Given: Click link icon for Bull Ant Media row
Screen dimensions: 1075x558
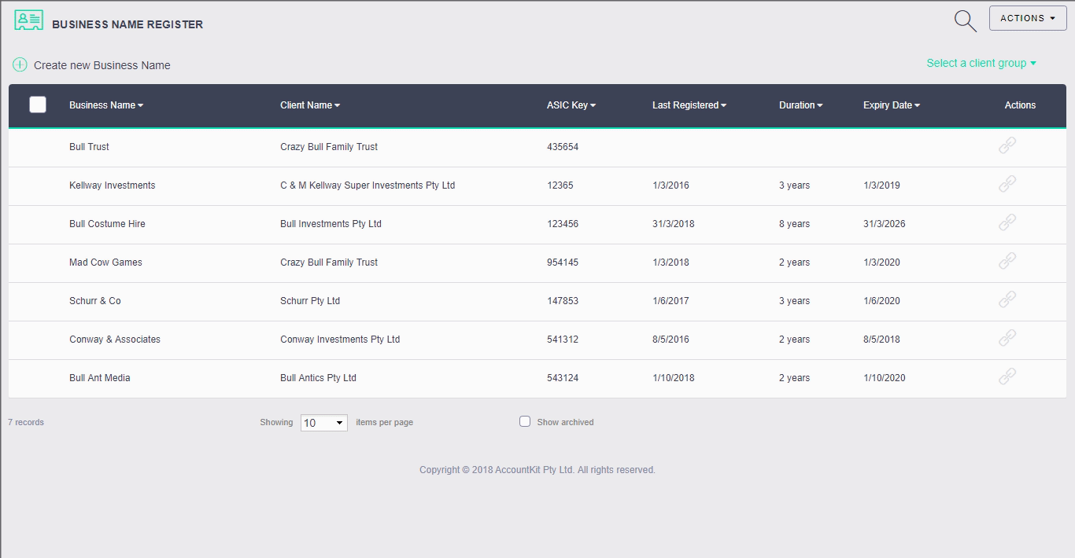Looking at the screenshot, I should point(1007,376).
